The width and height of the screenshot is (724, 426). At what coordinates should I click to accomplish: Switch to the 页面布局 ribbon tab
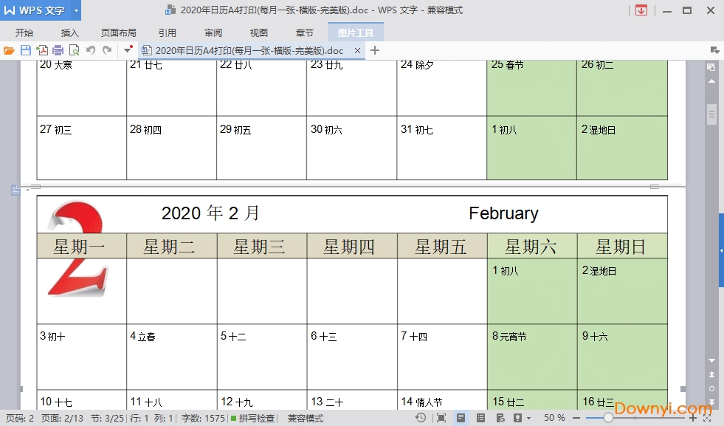[x=118, y=32]
